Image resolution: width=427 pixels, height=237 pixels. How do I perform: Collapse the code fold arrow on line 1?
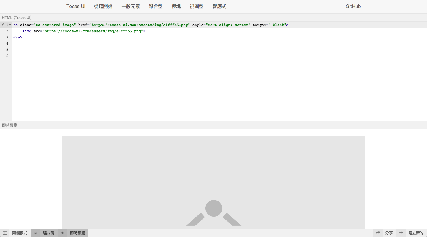point(10,25)
